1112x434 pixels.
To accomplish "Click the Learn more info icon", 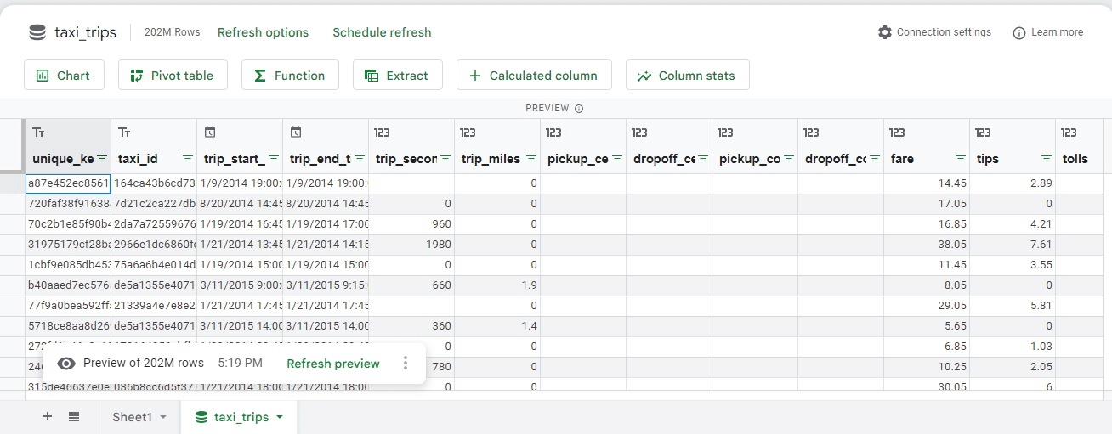I will pyautogui.click(x=1019, y=32).
